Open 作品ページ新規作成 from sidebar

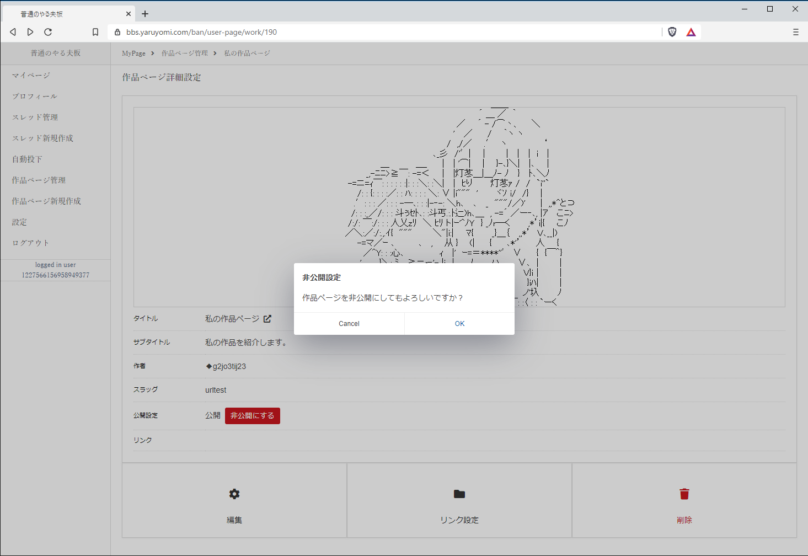click(x=45, y=201)
